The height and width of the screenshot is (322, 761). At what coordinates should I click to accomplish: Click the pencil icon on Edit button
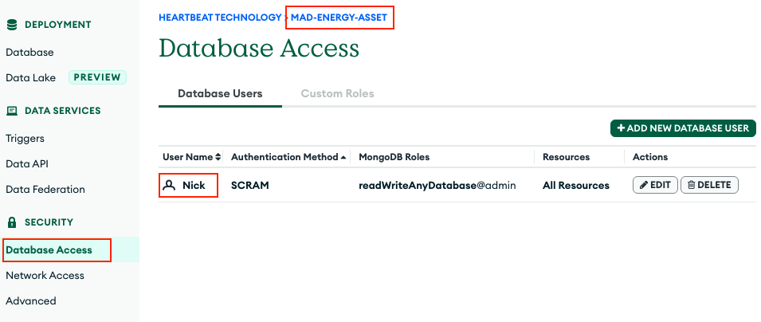(x=643, y=185)
